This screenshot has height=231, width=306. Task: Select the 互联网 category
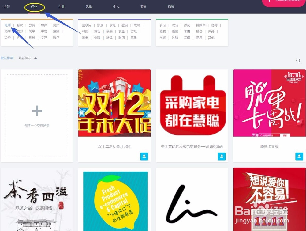tap(87, 25)
